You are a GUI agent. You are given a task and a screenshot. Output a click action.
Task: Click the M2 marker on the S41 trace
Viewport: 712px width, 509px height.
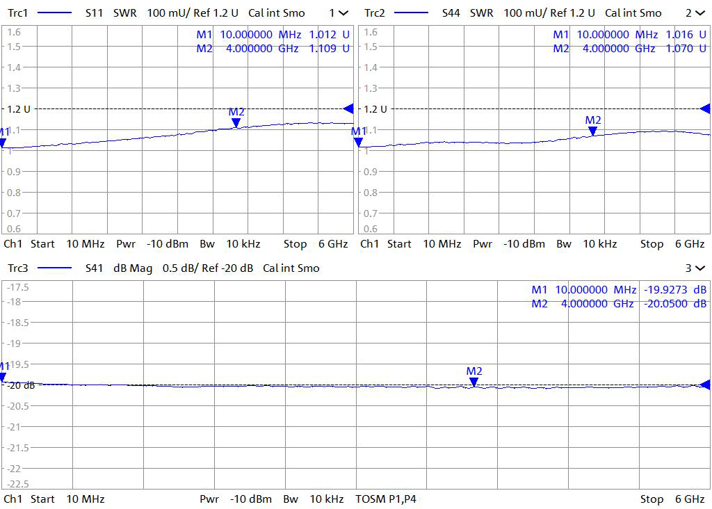tap(474, 382)
